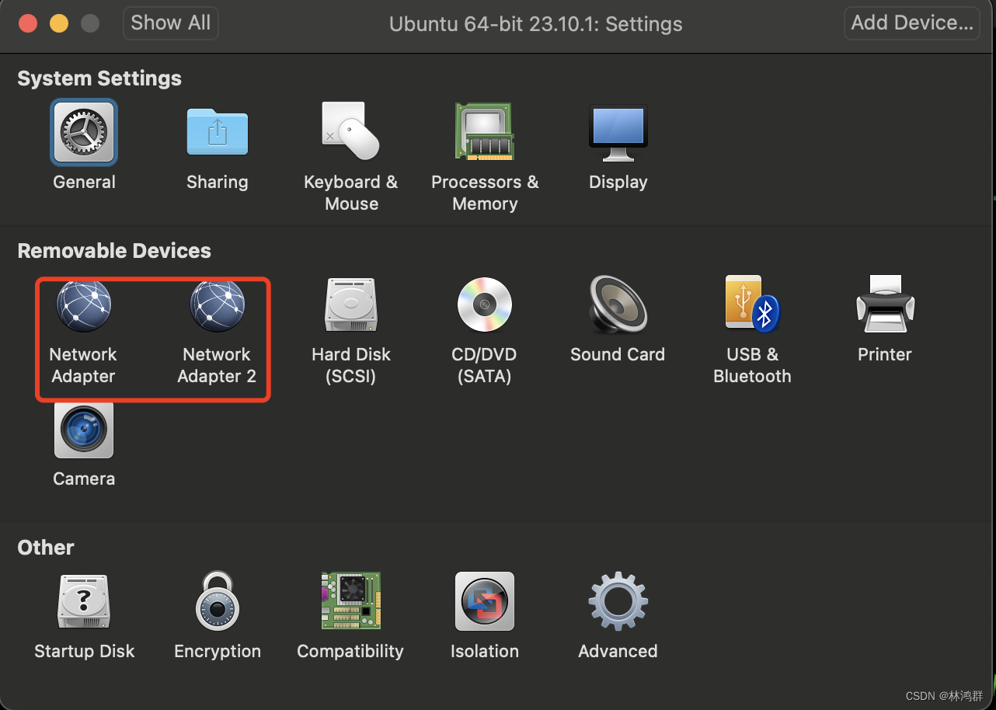Open CD/DVD (SATA) settings
Screen dimensions: 996x710
click(x=485, y=305)
